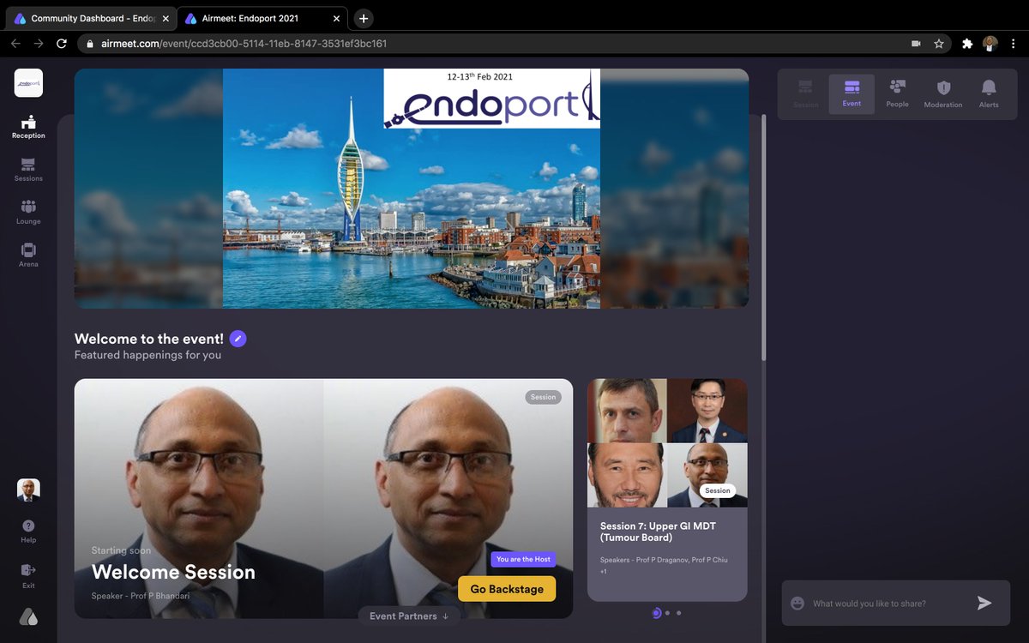Close the Airmeet: Endoport 2021 browser tab

[336, 18]
